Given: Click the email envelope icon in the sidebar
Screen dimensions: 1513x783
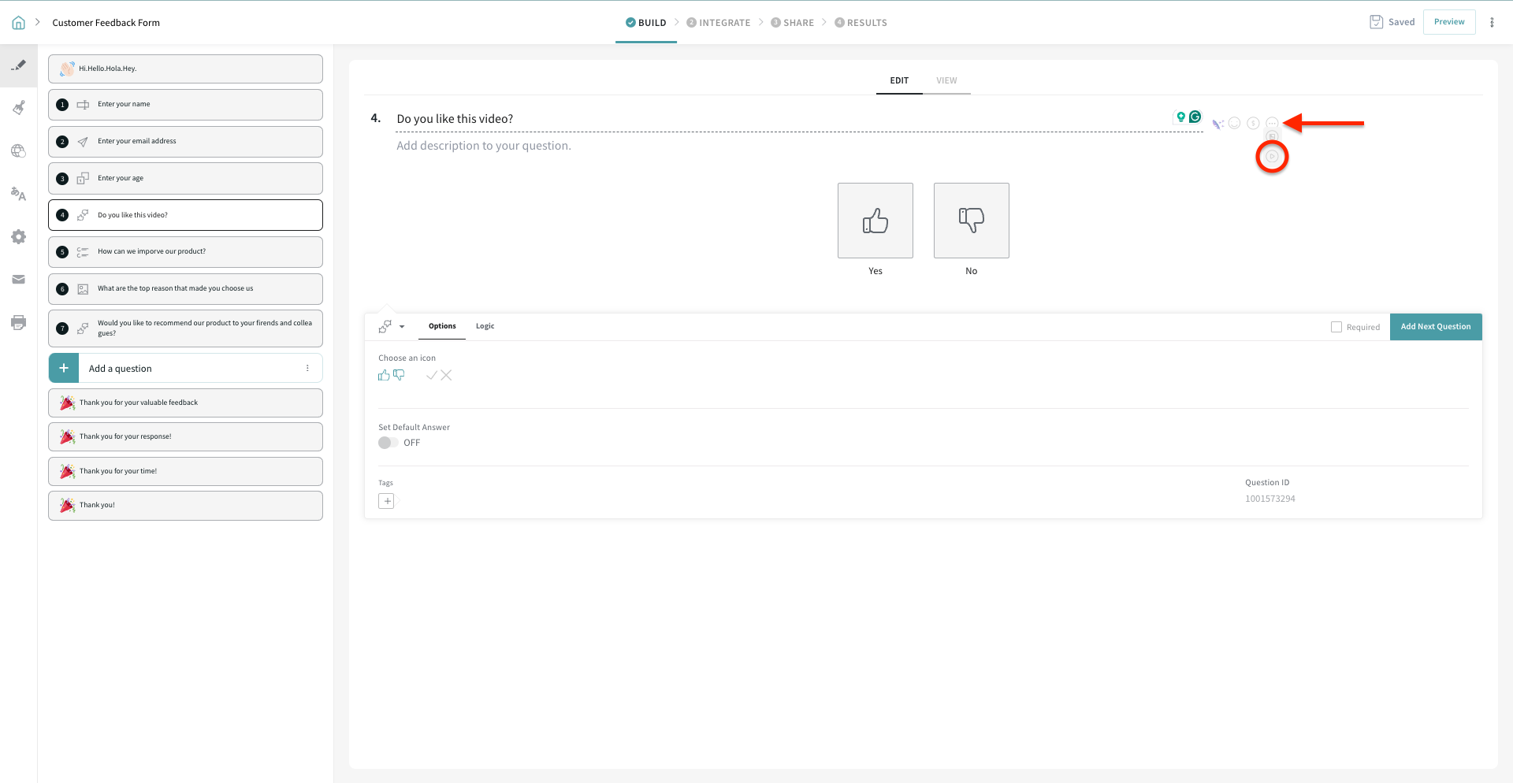Looking at the screenshot, I should (x=18, y=279).
